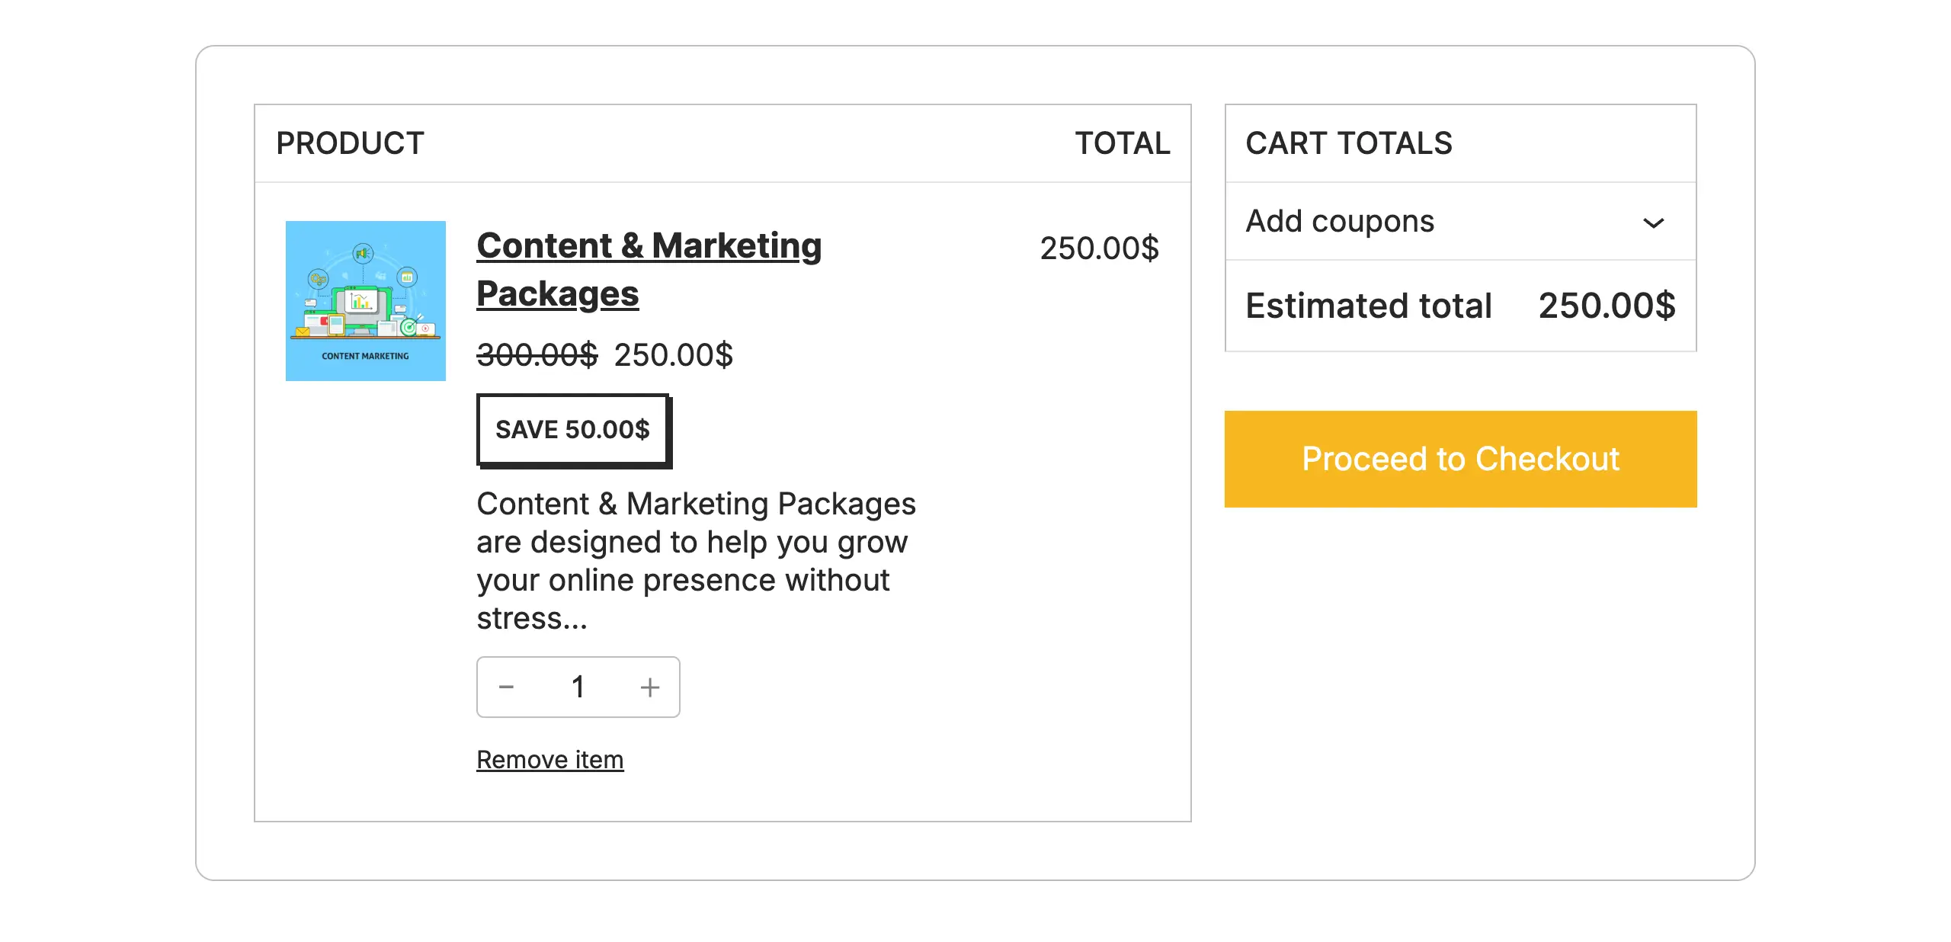The width and height of the screenshot is (1951, 942).
Task: Click the crossed-out 300.00$ price
Action: pyautogui.click(x=537, y=355)
